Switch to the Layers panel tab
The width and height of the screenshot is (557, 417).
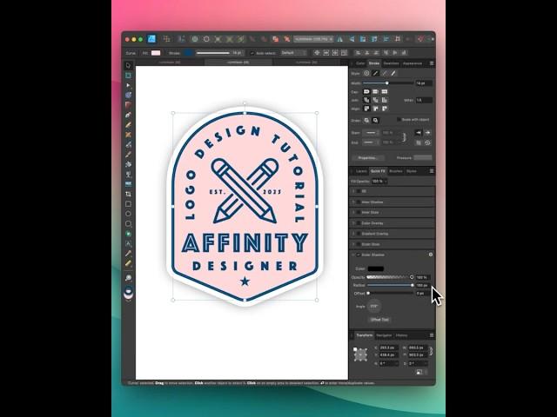tap(361, 171)
